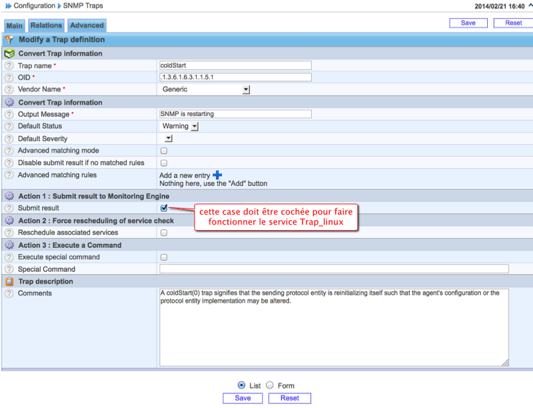
Task: Uncheck the Submit result checkbox
Action: (164, 209)
